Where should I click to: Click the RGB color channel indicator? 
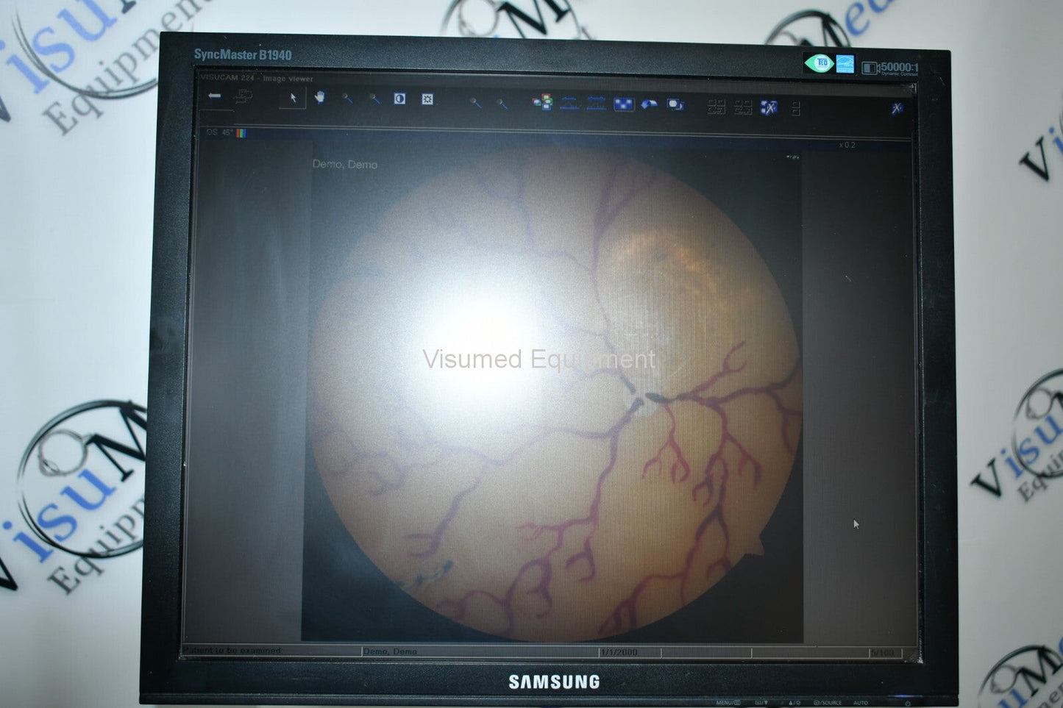coord(241,133)
